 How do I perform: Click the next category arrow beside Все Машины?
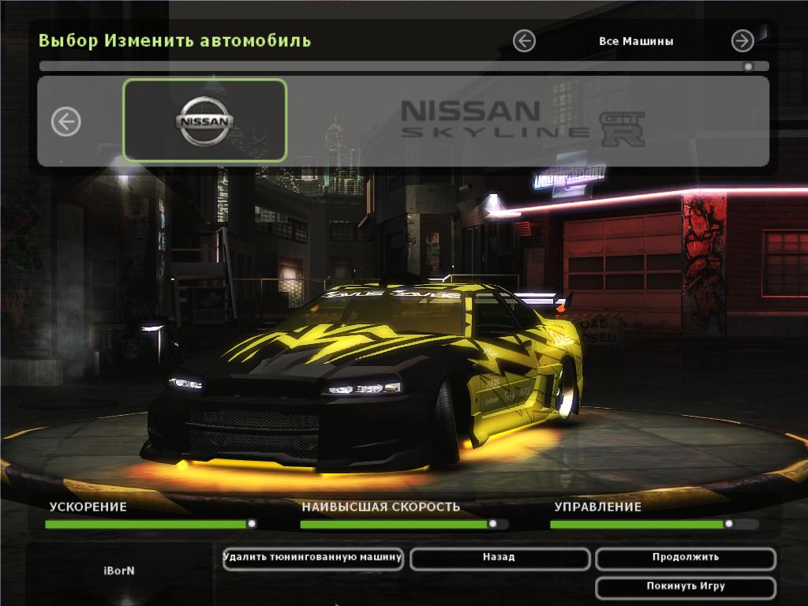pos(743,41)
